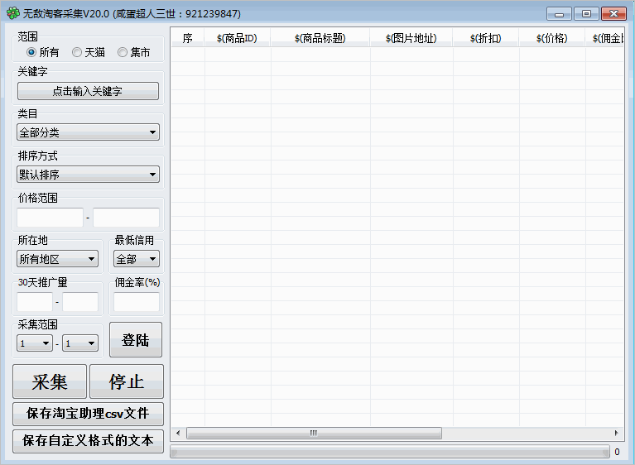Click the 30天推广量 maximum field

tap(80, 302)
